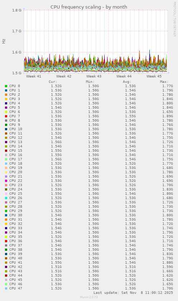This screenshot has width=178, height=301.
Task: Click the 'CPU 42' legend label
Action: [16, 267]
